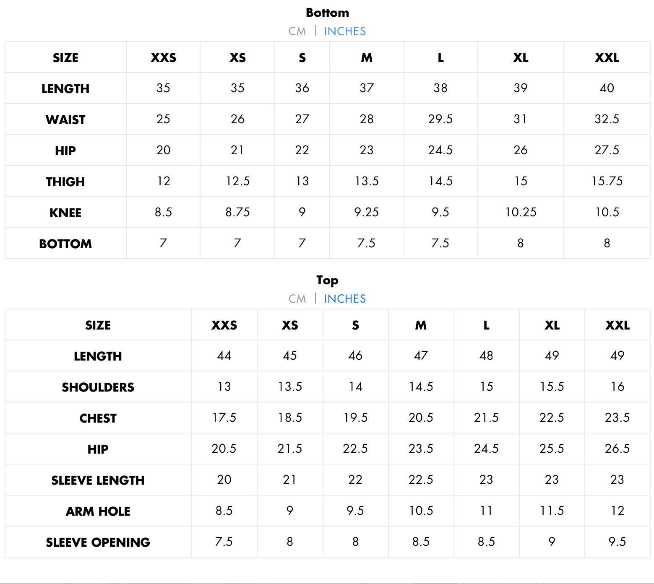Select the SLEEVE LENGTH row label
The height and width of the screenshot is (584, 654).
[98, 480]
